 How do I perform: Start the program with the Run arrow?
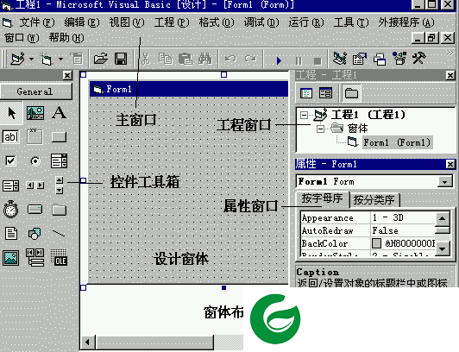279,60
